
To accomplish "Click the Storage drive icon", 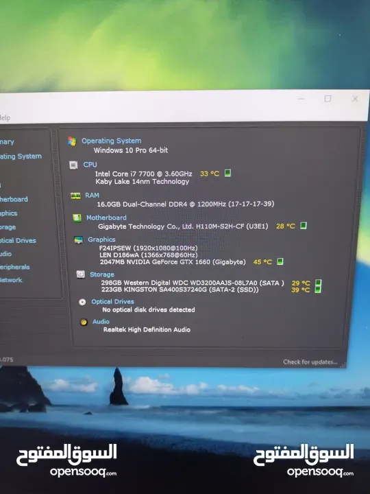I will [x=81, y=274].
